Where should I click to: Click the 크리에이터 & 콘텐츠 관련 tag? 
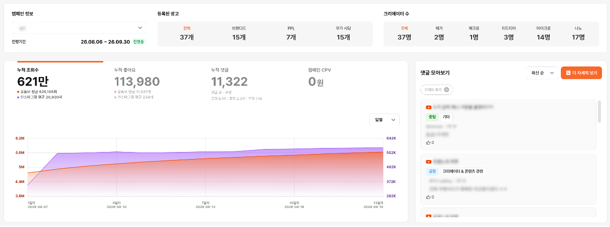[463, 171]
